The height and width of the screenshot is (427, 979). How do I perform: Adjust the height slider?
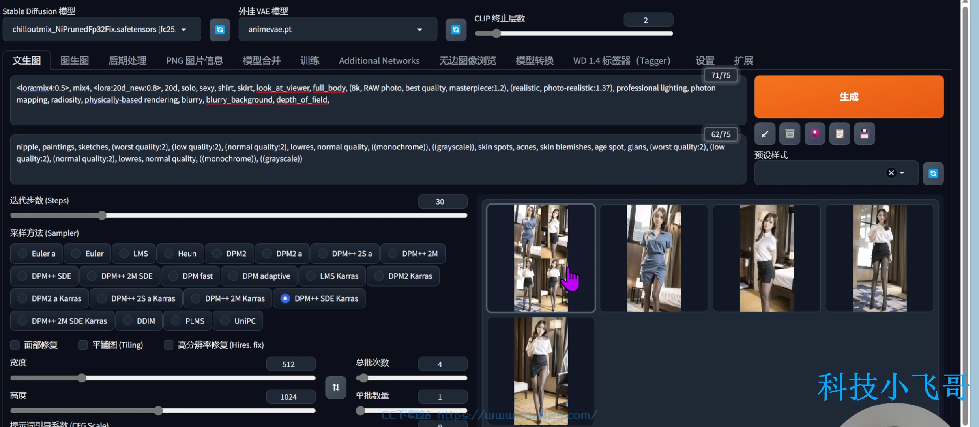tap(163, 411)
